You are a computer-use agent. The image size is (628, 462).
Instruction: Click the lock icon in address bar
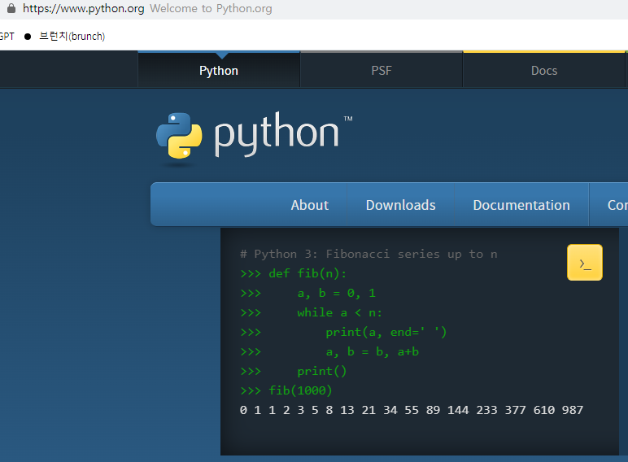11,8
